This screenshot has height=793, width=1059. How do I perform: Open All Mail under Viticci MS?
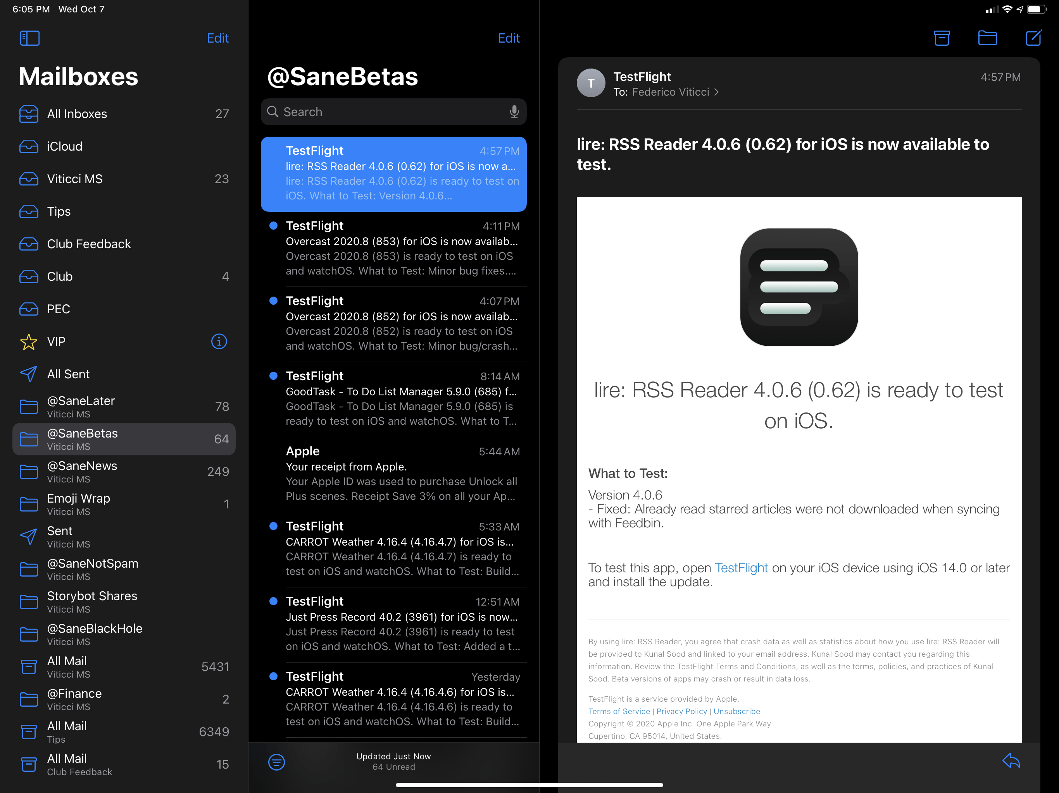pyautogui.click(x=124, y=667)
